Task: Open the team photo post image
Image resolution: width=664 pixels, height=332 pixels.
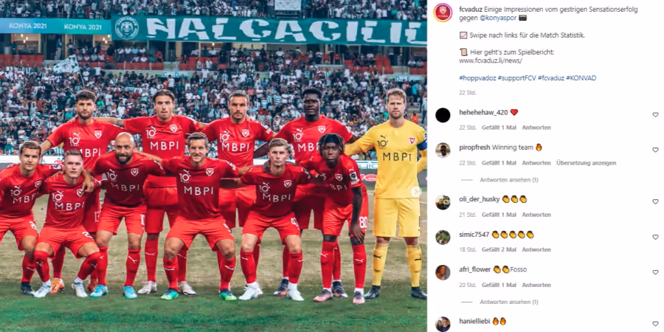Action: pos(213,166)
